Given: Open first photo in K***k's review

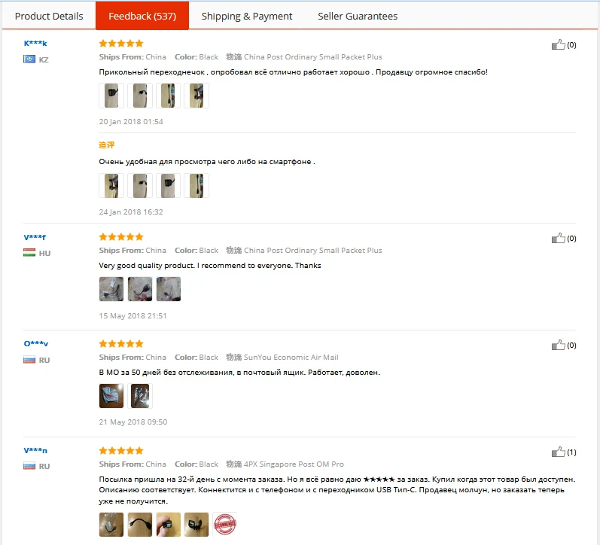Looking at the screenshot, I should (111, 96).
